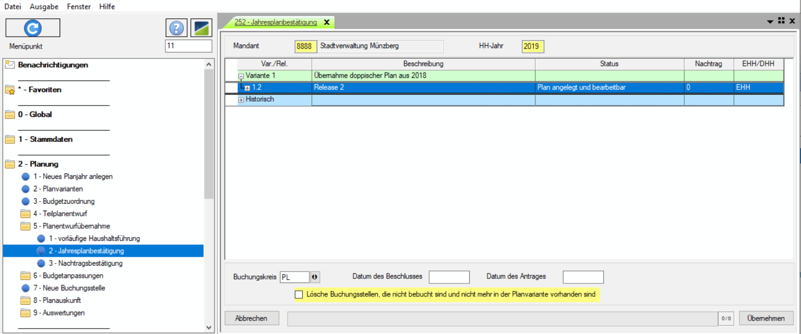801x334 pixels.
Task: Click the Favoriten star folder icon
Action: tap(9, 90)
